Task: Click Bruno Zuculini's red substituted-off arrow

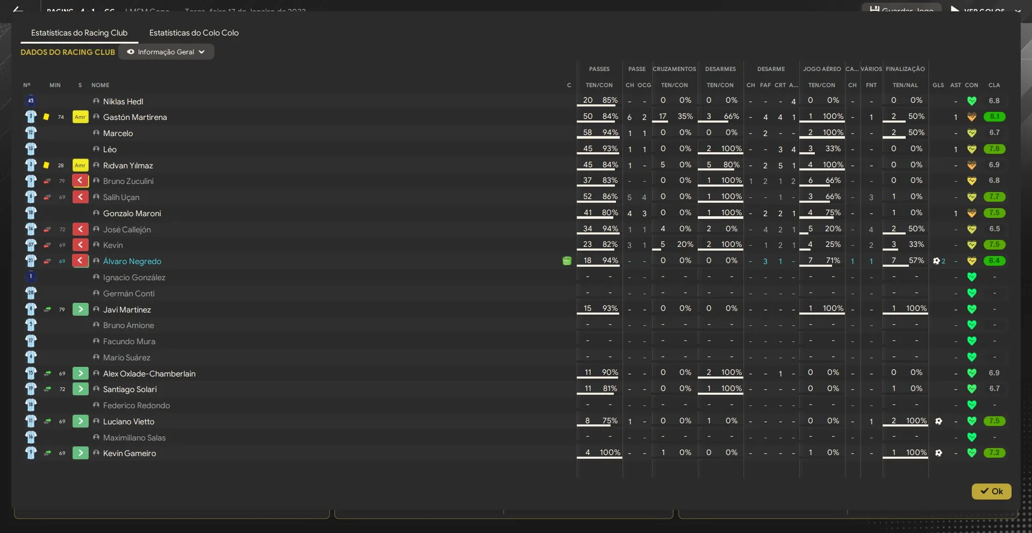Action: [80, 181]
